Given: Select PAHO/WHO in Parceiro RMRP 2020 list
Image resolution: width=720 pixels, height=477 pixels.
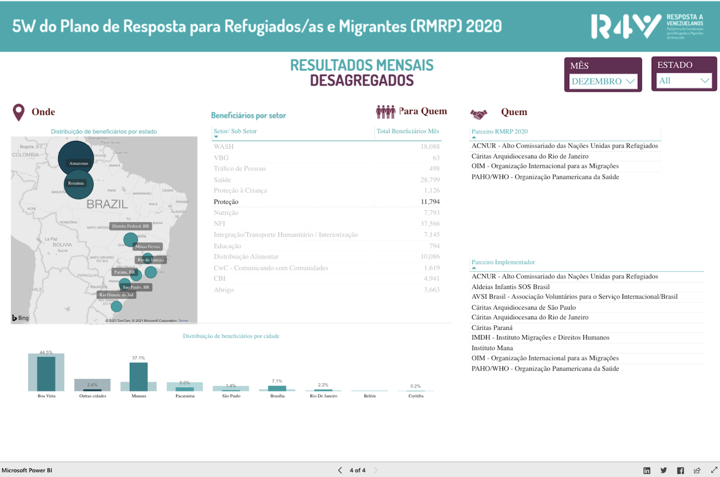Looking at the screenshot, I should pyautogui.click(x=565, y=177).
